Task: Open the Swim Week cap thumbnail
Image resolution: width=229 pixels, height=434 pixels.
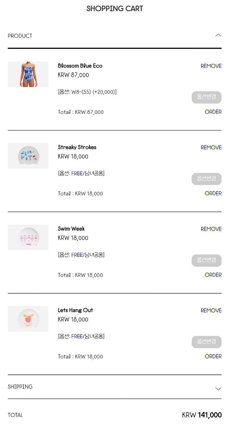Action: 28,237
